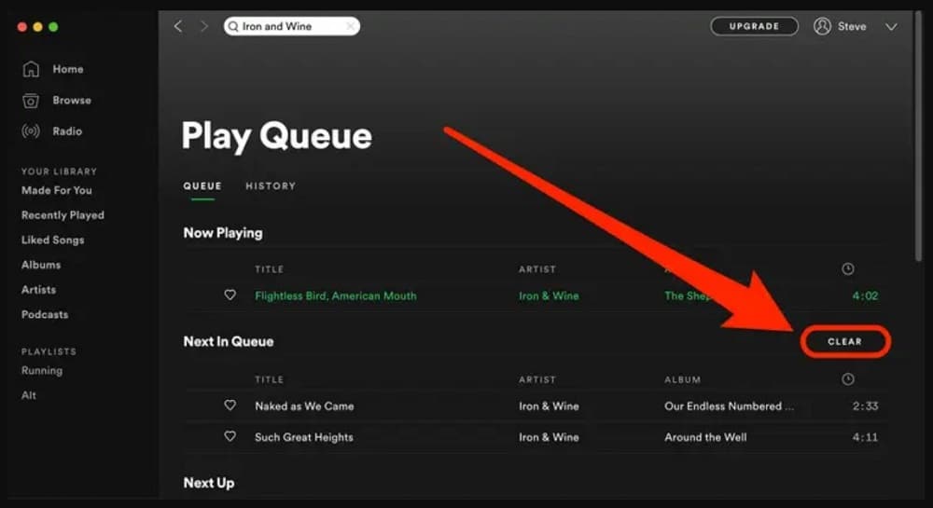Click the vertical scrollbar on the right

(x=918, y=137)
